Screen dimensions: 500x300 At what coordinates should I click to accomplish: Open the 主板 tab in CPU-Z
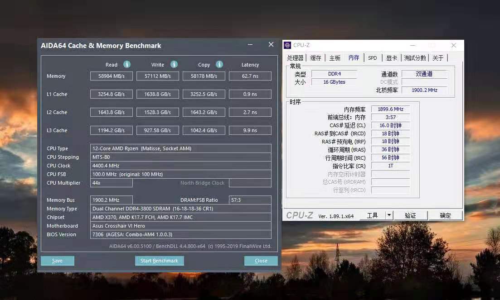click(335, 58)
